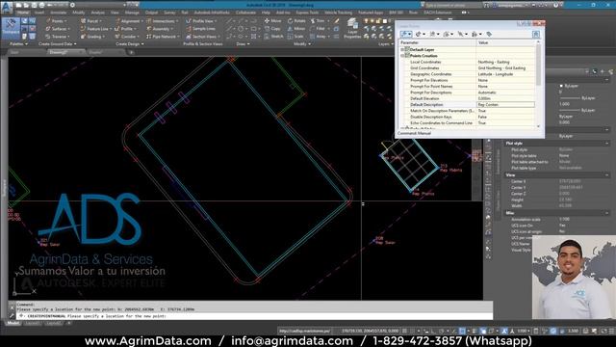Open the Insert ribbon tab
The width and height of the screenshot is (616, 347).
[39, 13]
